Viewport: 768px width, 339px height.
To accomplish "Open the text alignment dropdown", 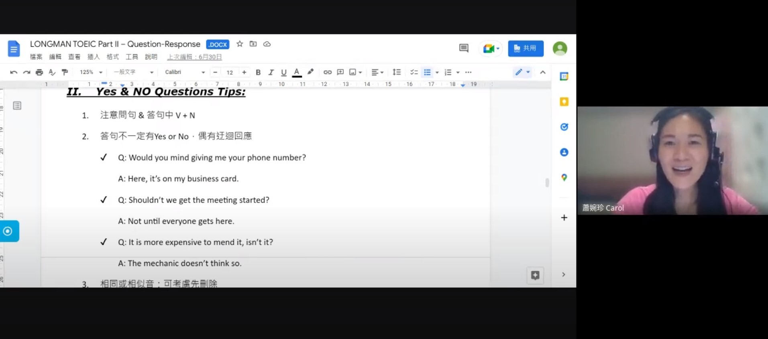I will click(377, 72).
